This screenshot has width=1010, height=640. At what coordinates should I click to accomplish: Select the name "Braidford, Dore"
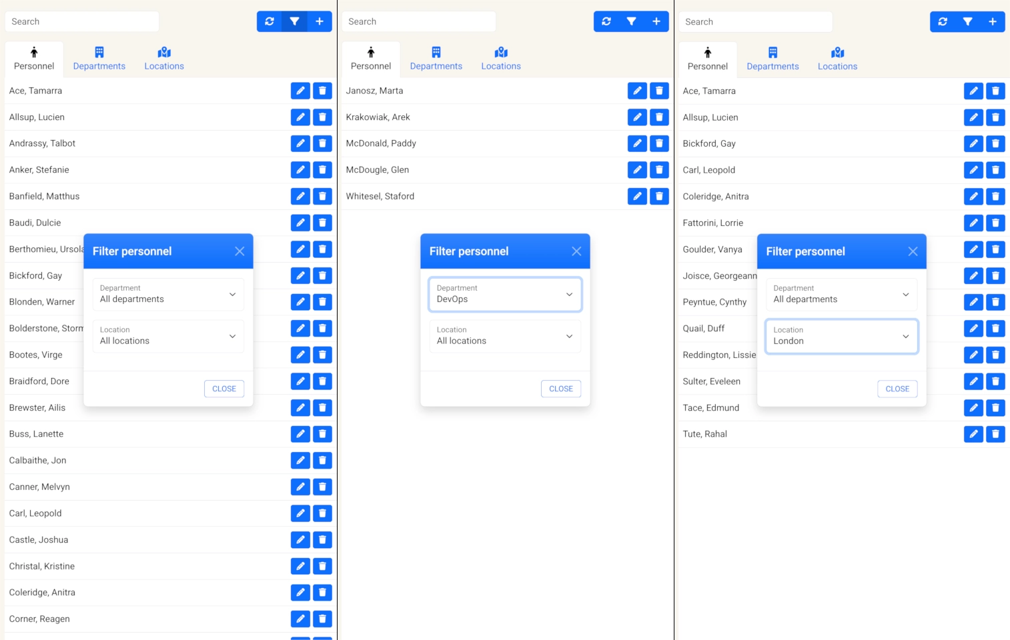coord(39,381)
